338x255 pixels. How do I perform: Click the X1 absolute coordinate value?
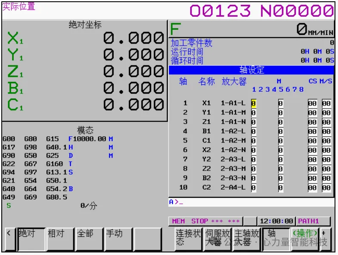pos(133,38)
